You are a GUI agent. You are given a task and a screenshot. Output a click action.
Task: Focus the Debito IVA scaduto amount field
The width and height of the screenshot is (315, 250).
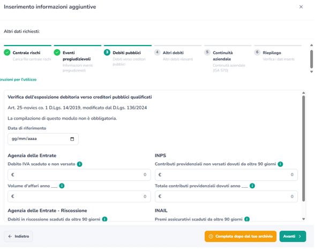(x=79, y=175)
